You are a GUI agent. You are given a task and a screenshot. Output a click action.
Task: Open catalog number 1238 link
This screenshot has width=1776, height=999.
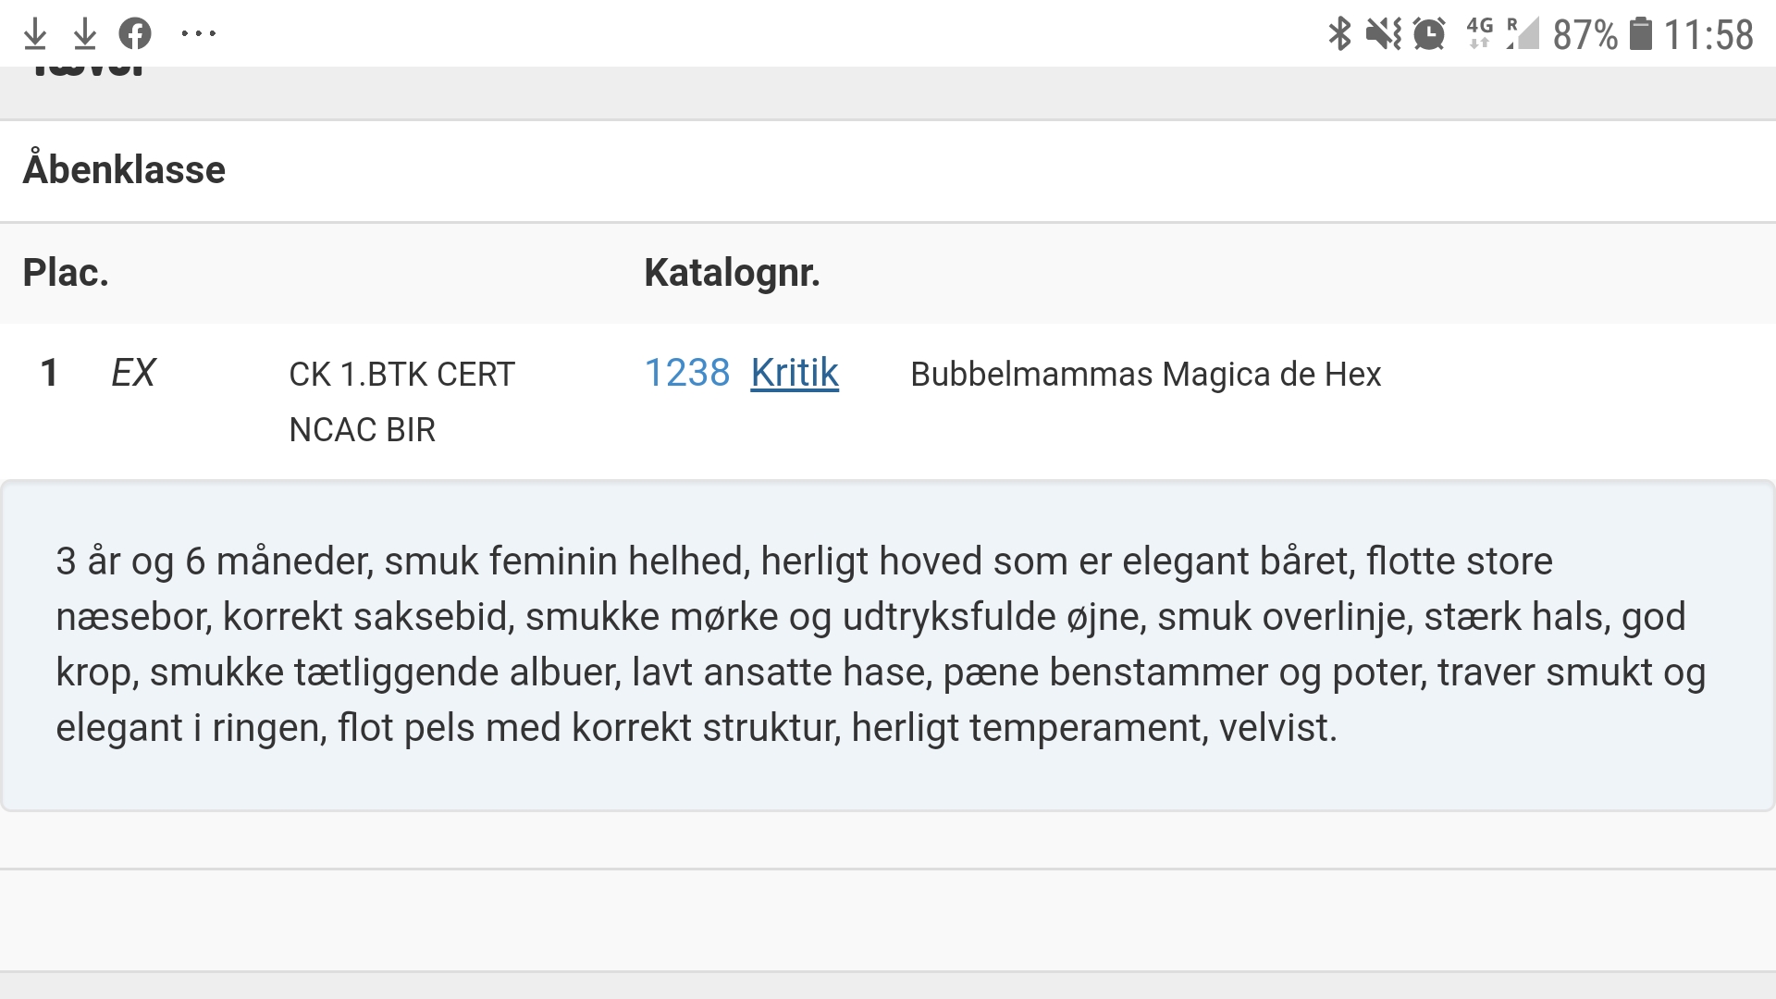tap(687, 373)
